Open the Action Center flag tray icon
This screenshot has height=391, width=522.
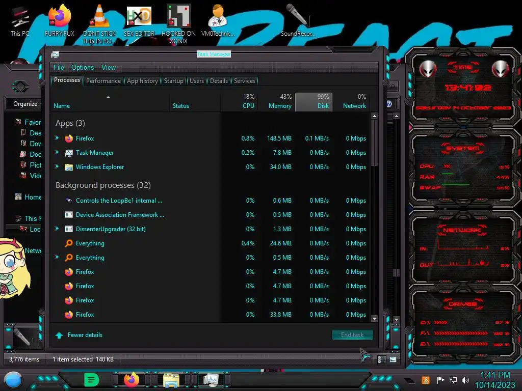(x=440, y=380)
